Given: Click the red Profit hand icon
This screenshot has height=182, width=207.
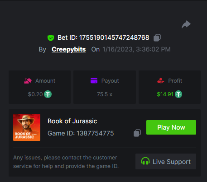Looking at the screenshot, I should [x=161, y=81].
